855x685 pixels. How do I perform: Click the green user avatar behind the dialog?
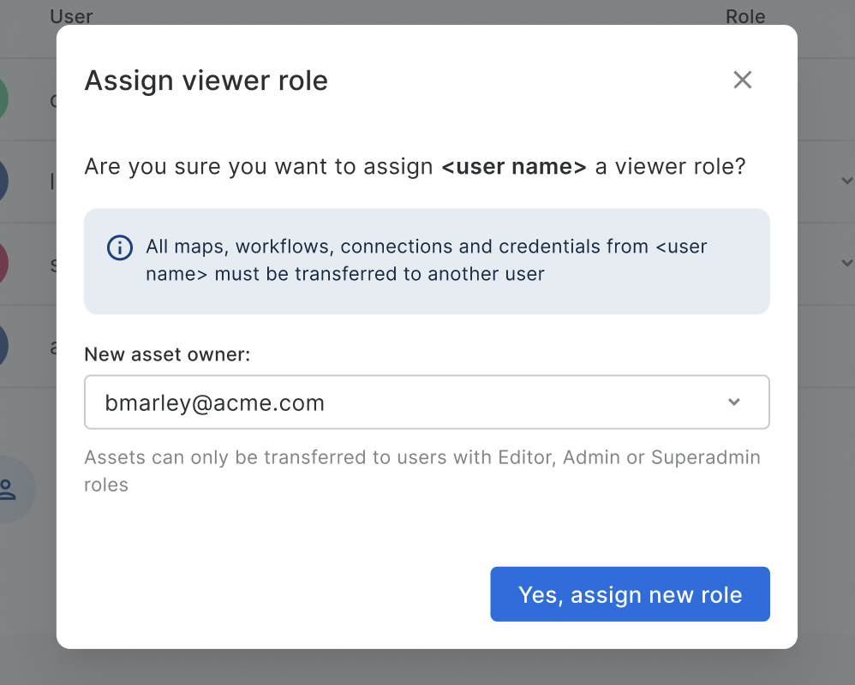[3, 99]
